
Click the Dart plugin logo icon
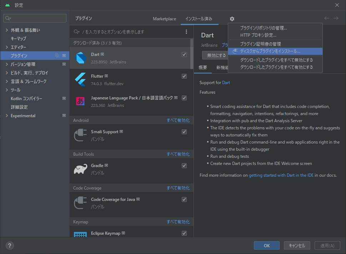80,58
